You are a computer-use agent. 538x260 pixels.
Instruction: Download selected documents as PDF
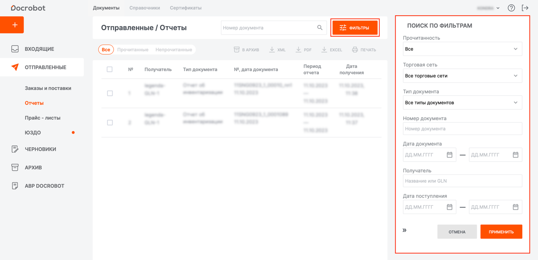point(303,50)
